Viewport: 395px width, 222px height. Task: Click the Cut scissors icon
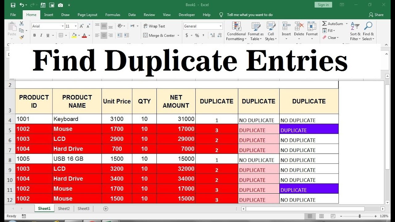21,23
